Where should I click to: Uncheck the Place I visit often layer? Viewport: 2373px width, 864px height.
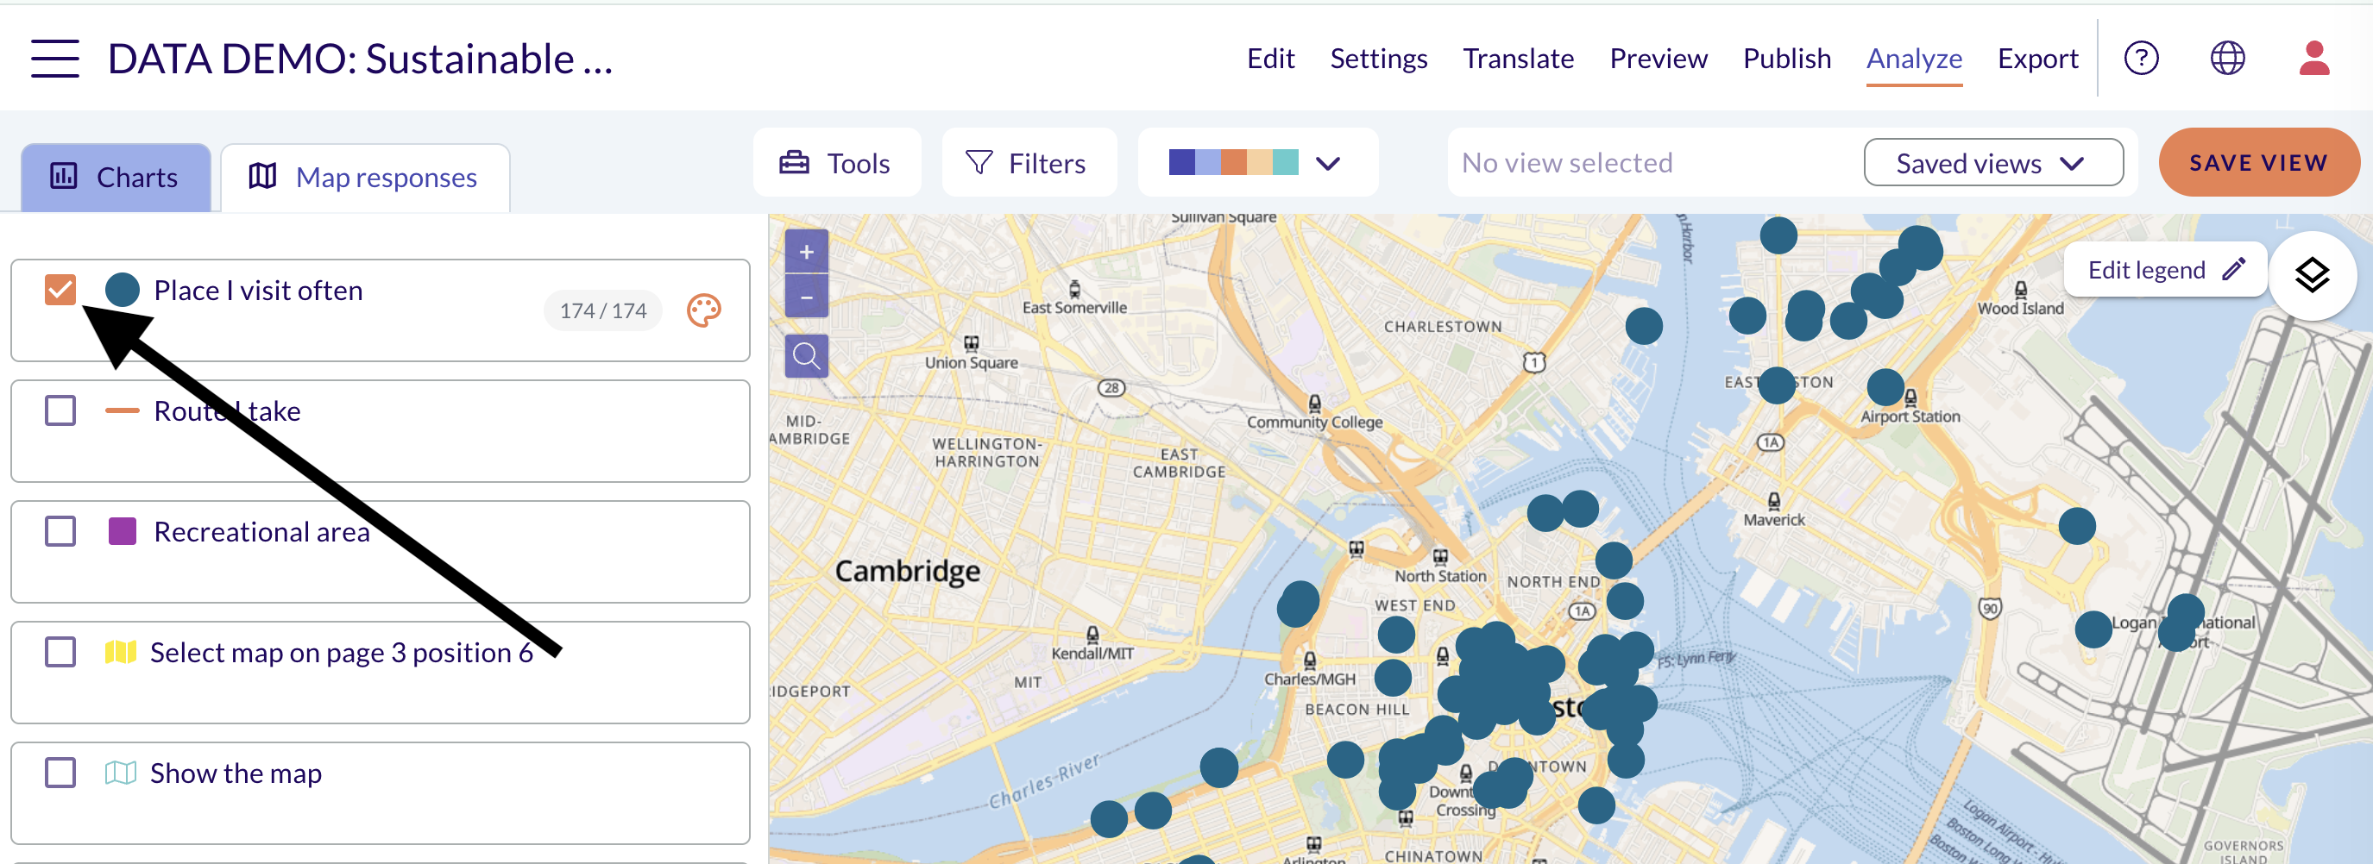click(60, 290)
